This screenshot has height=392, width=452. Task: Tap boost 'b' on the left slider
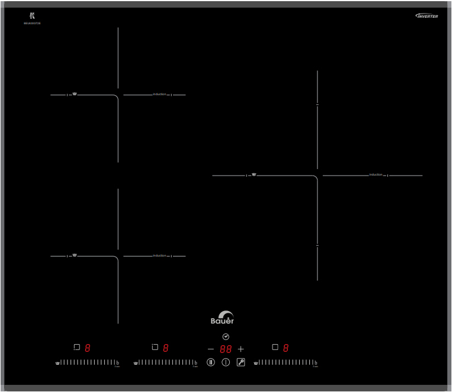118,362
